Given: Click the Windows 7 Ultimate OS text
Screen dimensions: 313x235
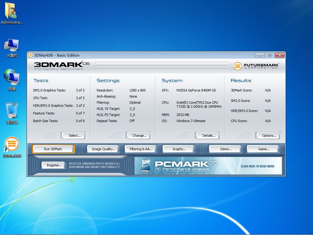Looking at the screenshot, I should point(191,121).
